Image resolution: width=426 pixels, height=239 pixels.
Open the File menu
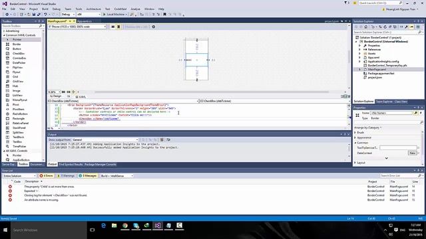click(4, 9)
